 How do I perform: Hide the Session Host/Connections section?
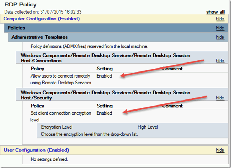(220, 61)
